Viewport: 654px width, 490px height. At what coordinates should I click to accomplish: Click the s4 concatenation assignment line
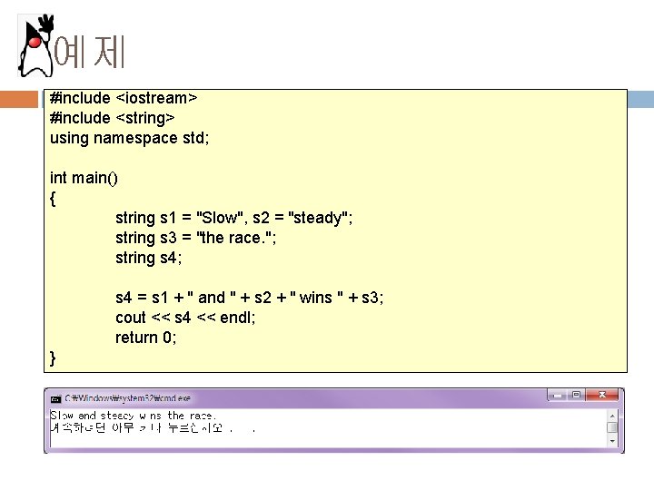250,298
